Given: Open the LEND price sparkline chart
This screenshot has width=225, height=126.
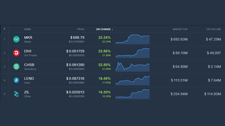Looking at the screenshot, I should pos(133,80).
